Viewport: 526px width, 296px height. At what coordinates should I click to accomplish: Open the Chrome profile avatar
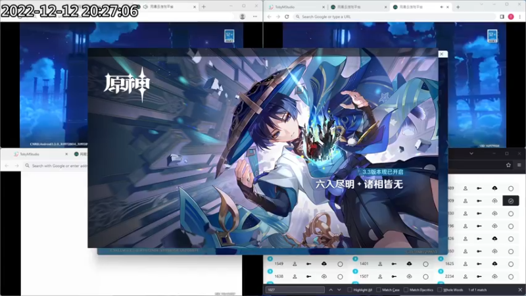click(511, 16)
